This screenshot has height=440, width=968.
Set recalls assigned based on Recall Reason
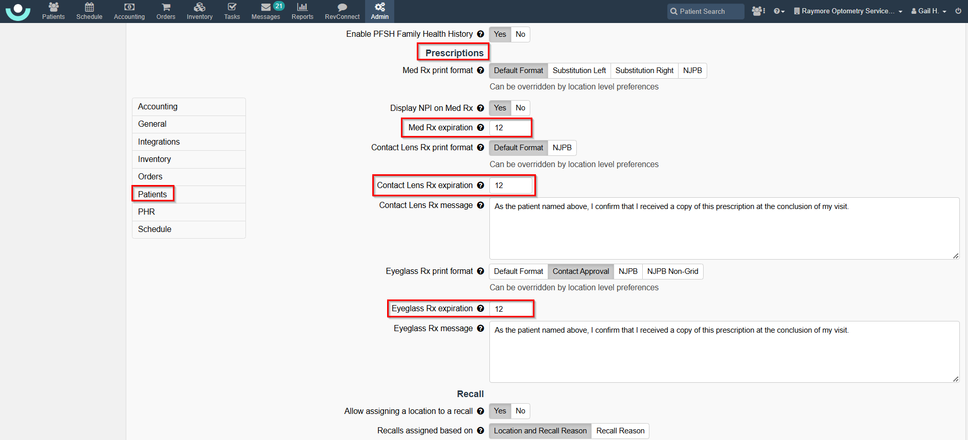pyautogui.click(x=620, y=431)
